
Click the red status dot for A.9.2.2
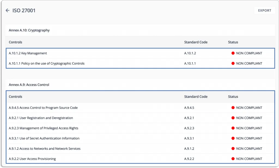(233, 159)
